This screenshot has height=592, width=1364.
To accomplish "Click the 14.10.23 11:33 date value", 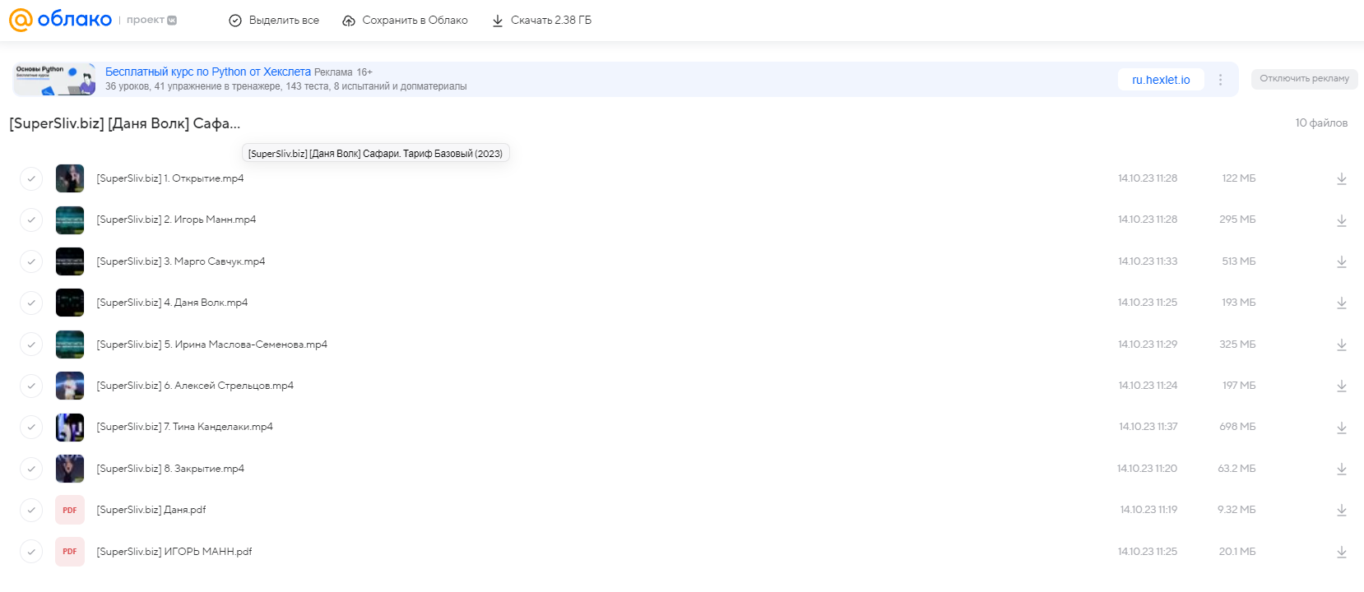I will 1148,261.
